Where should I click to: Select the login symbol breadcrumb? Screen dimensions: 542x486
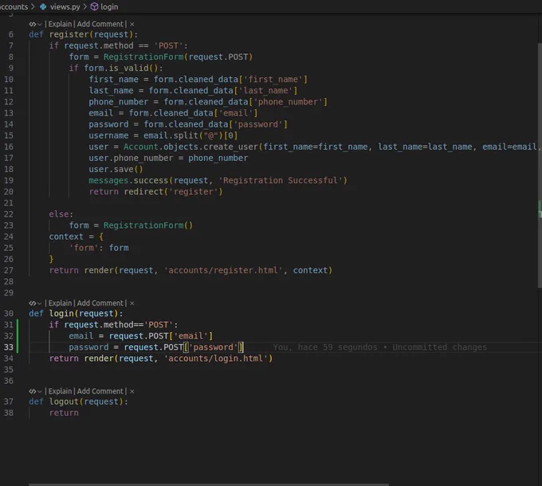click(109, 6)
